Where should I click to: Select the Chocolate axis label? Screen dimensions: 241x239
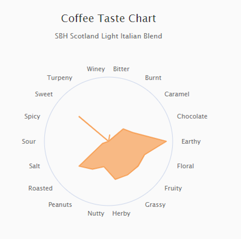(x=192, y=116)
